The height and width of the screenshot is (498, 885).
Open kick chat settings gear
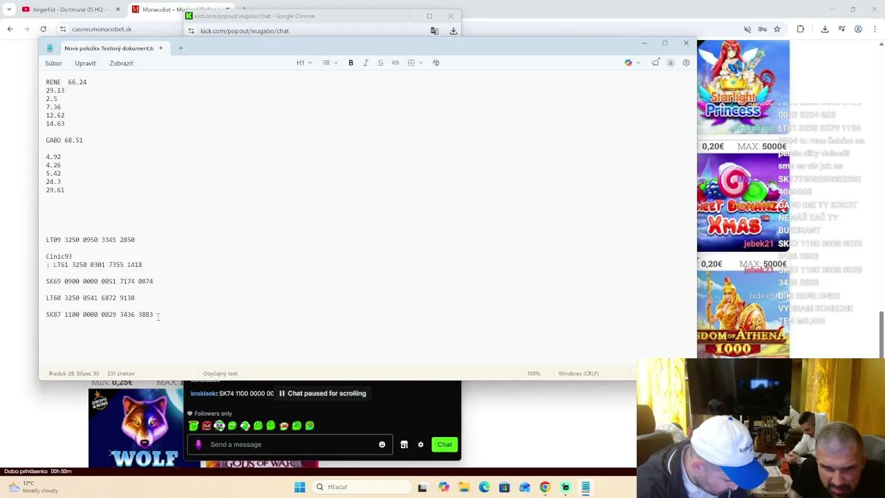point(420,445)
